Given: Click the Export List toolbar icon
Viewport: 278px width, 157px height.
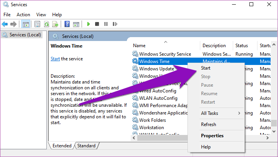Looking at the screenshot, I should coord(55,24).
